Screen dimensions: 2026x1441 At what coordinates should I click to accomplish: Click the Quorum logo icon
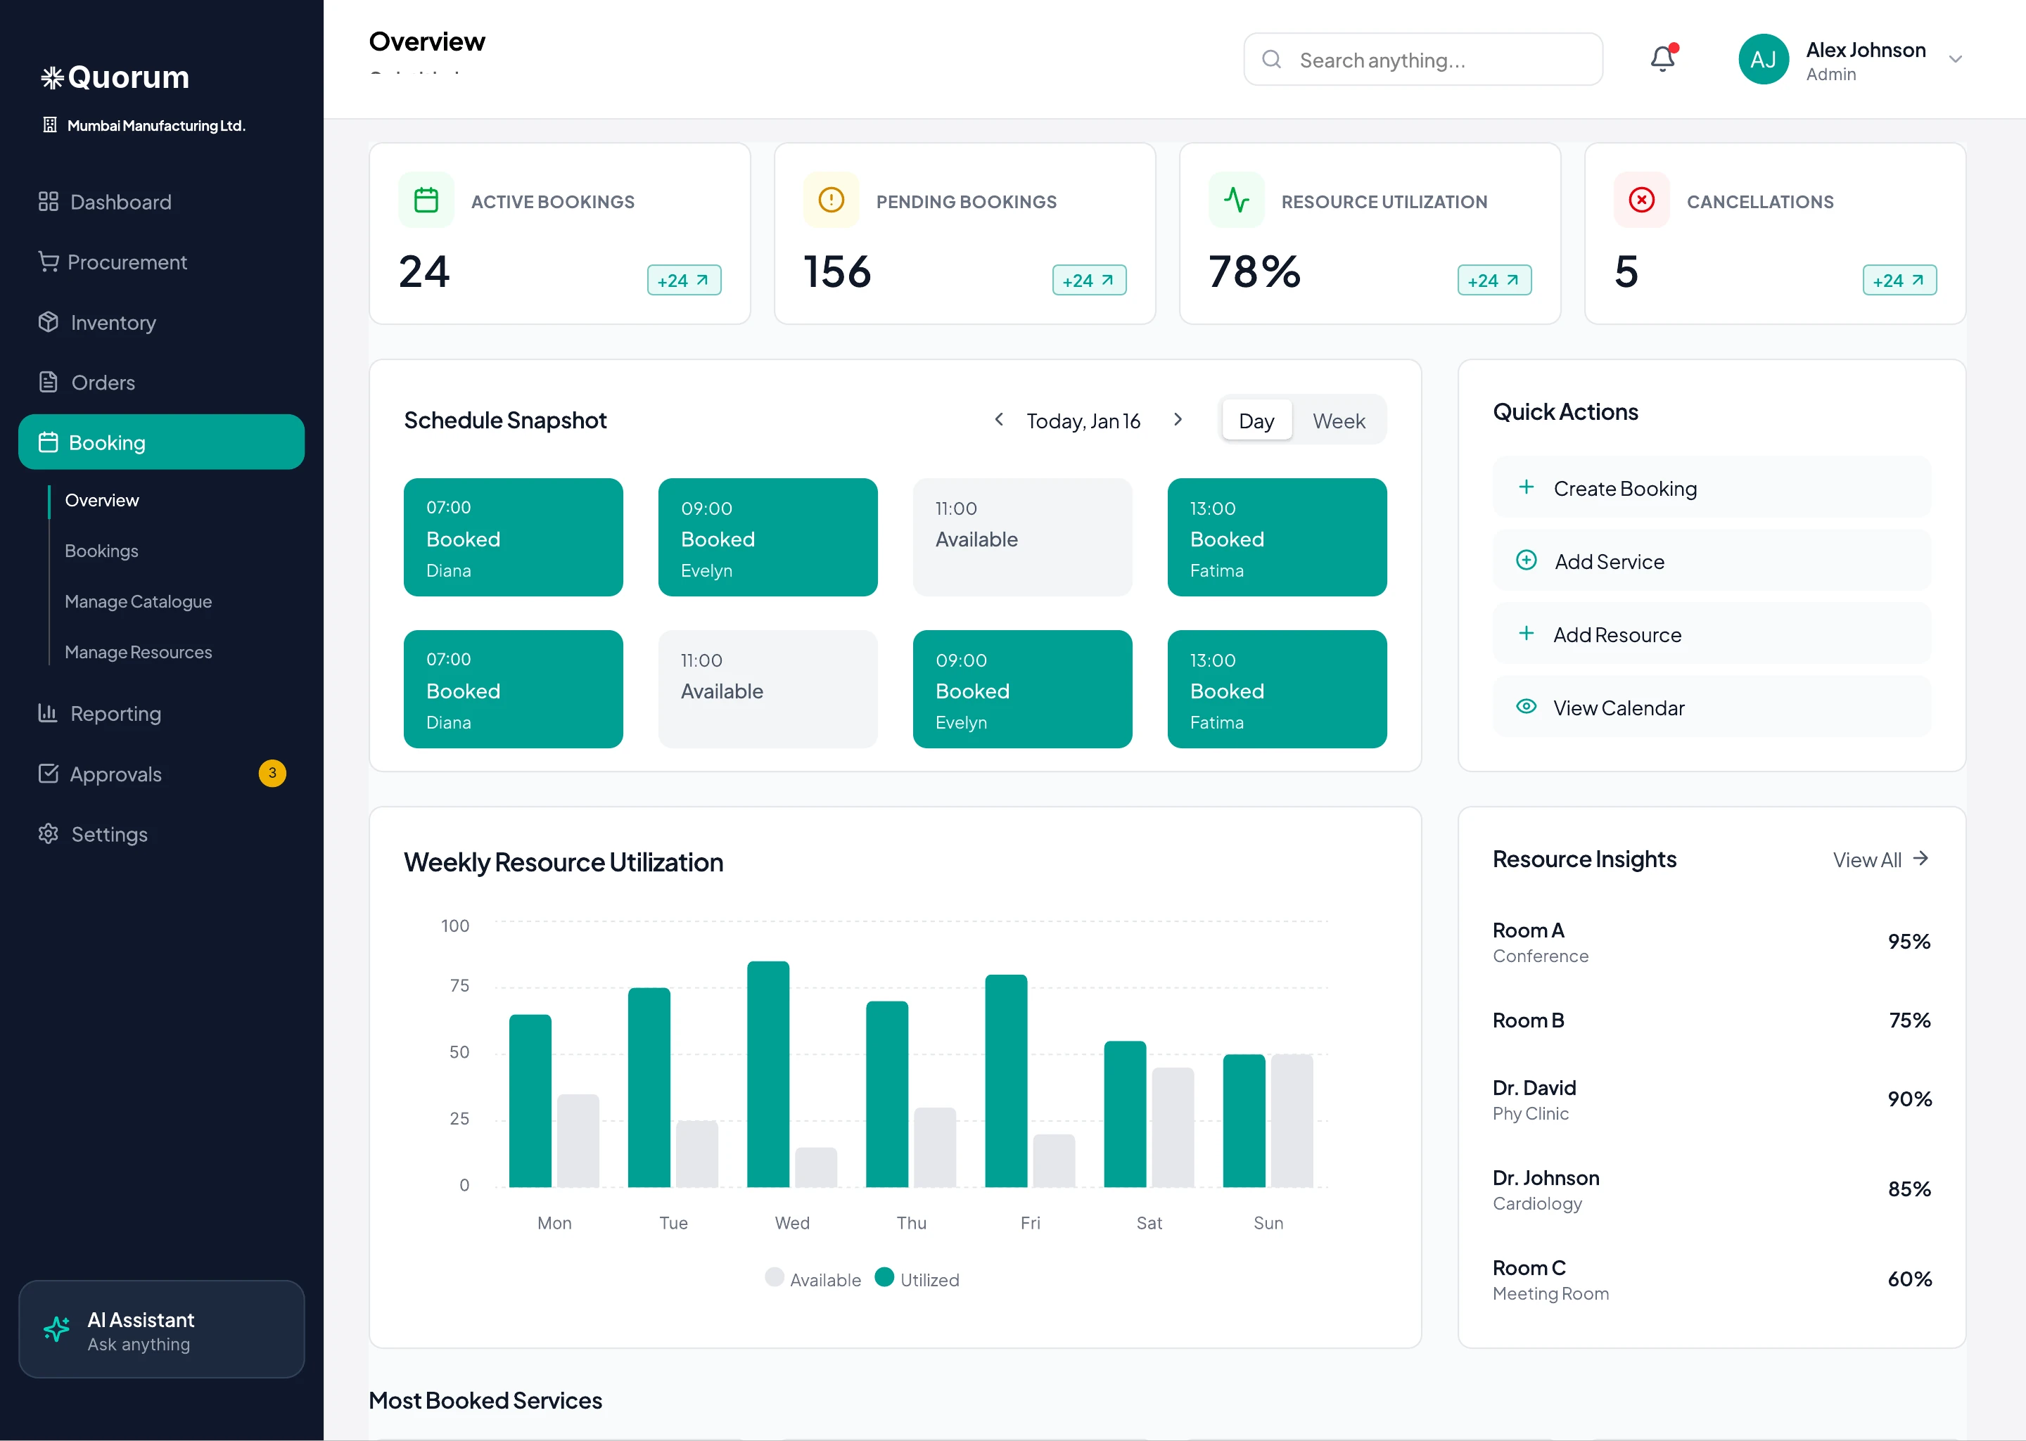coord(52,78)
